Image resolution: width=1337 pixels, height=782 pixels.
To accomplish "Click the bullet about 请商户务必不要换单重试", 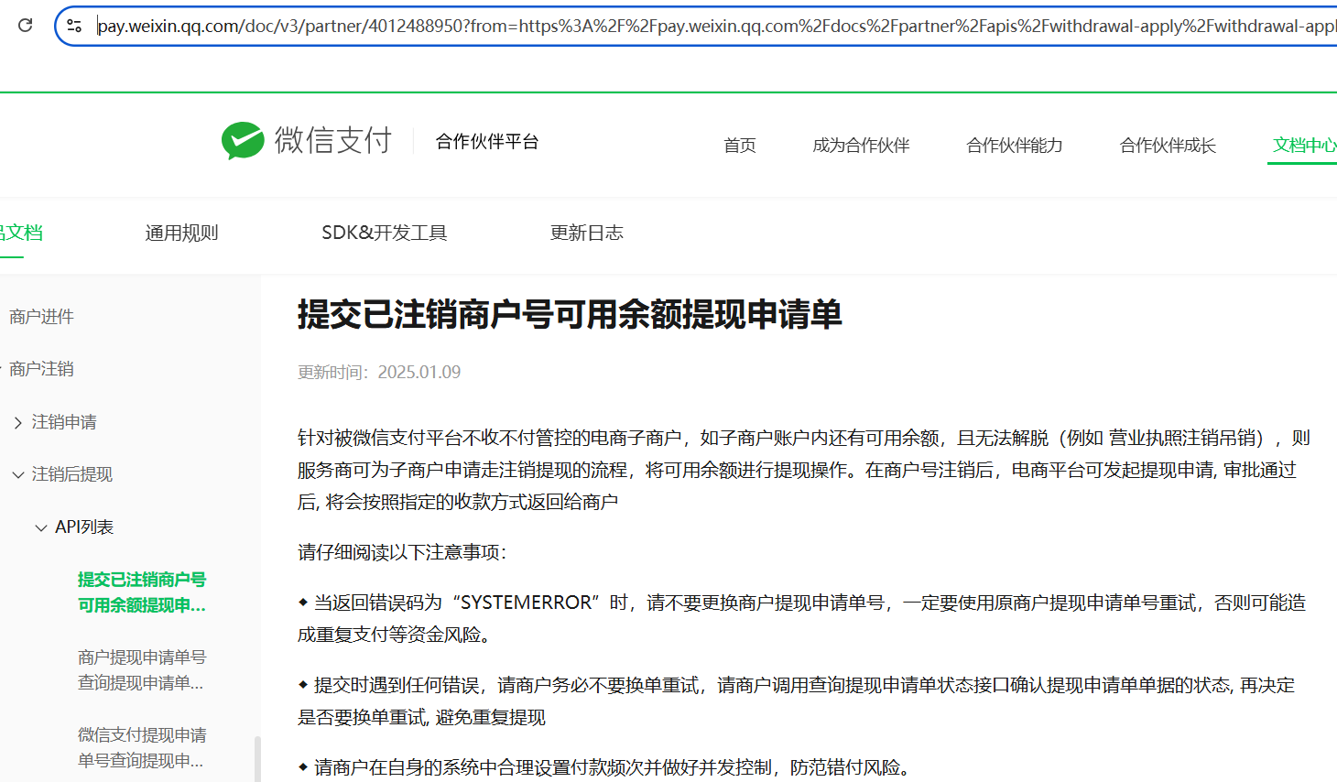I will click(797, 701).
